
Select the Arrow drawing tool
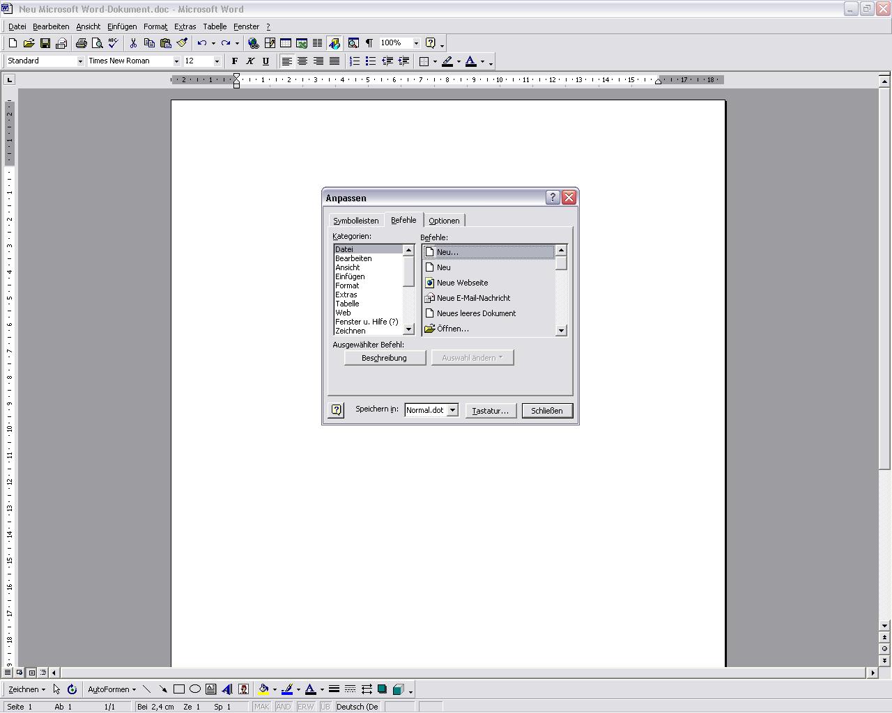tap(163, 689)
